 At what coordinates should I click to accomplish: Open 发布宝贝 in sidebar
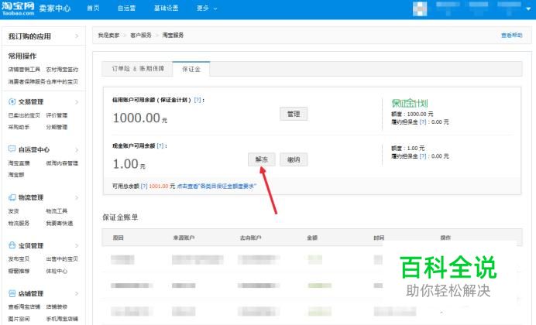click(x=19, y=258)
